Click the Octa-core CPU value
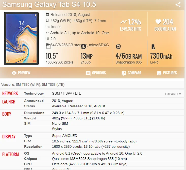186x170 pixels. 90,164
